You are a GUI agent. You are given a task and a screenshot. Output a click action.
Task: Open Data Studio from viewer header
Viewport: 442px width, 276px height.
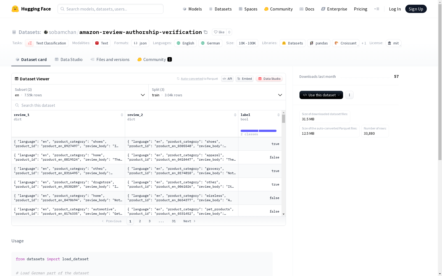269,79
